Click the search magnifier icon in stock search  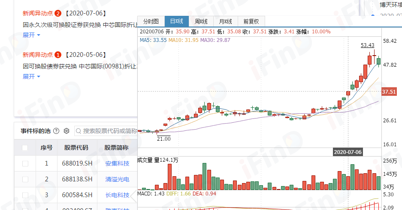pyautogui.click(x=79, y=131)
